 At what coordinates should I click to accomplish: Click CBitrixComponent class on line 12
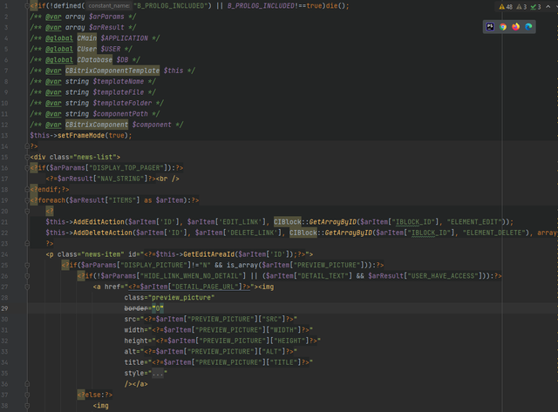coord(97,125)
